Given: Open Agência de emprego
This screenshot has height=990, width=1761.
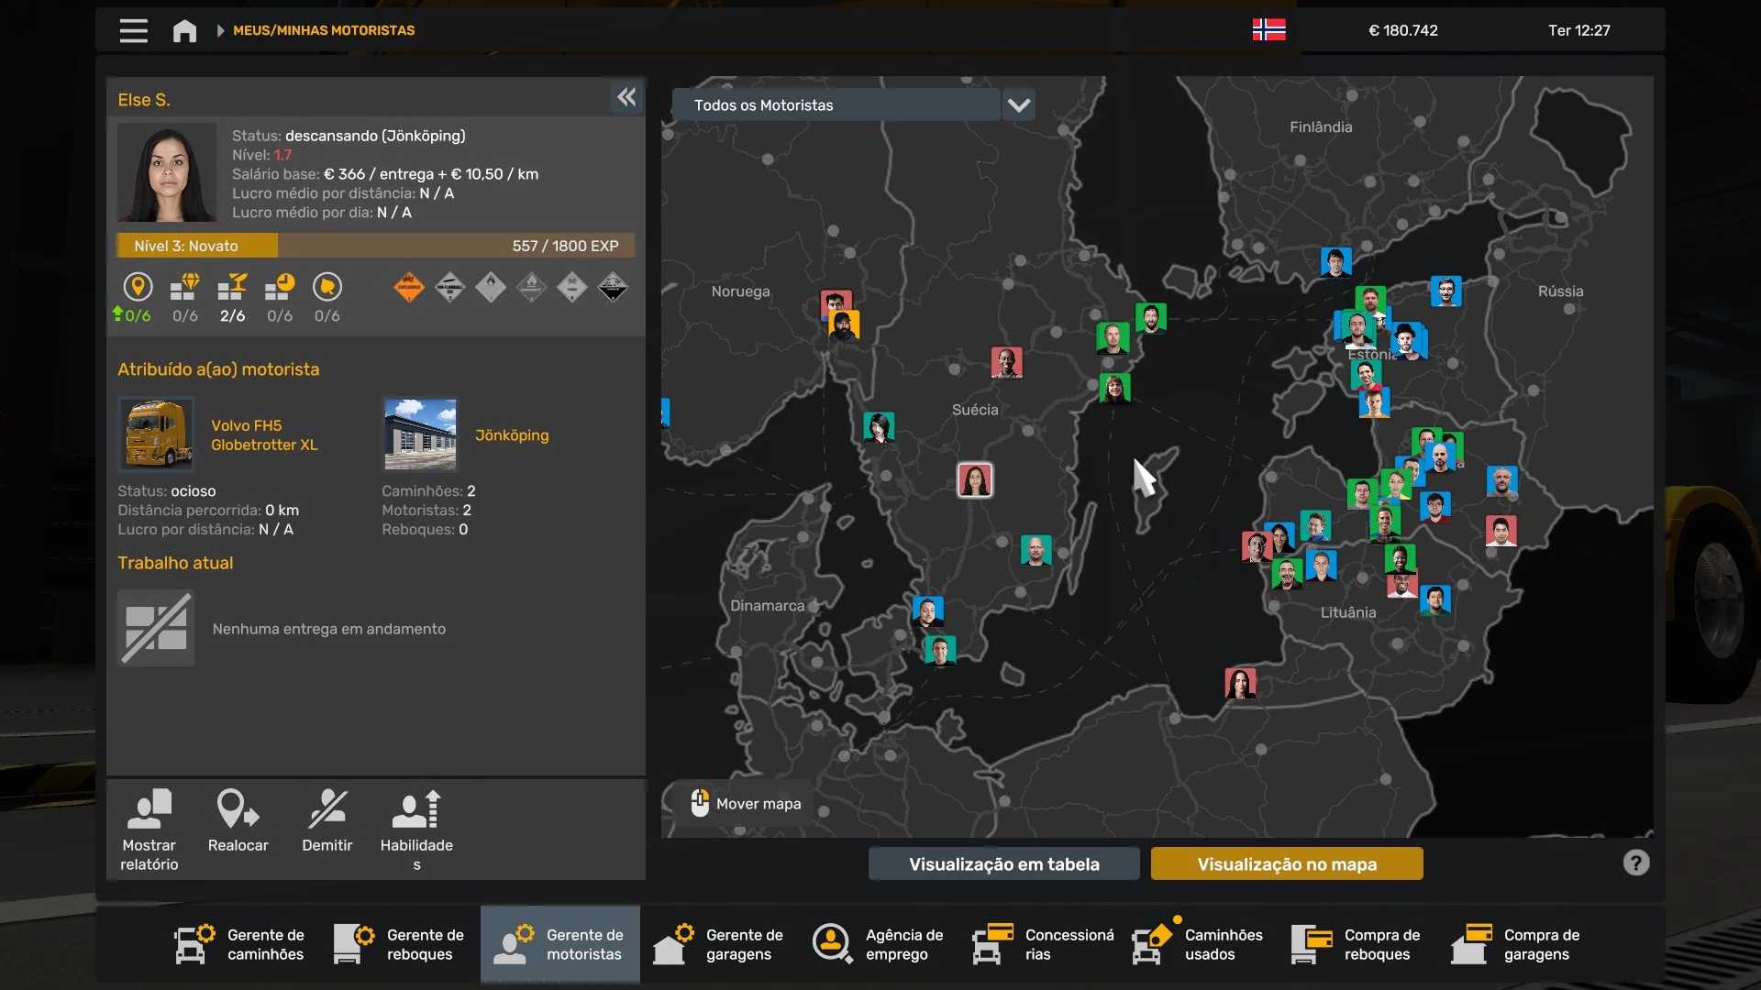Looking at the screenshot, I should (879, 944).
